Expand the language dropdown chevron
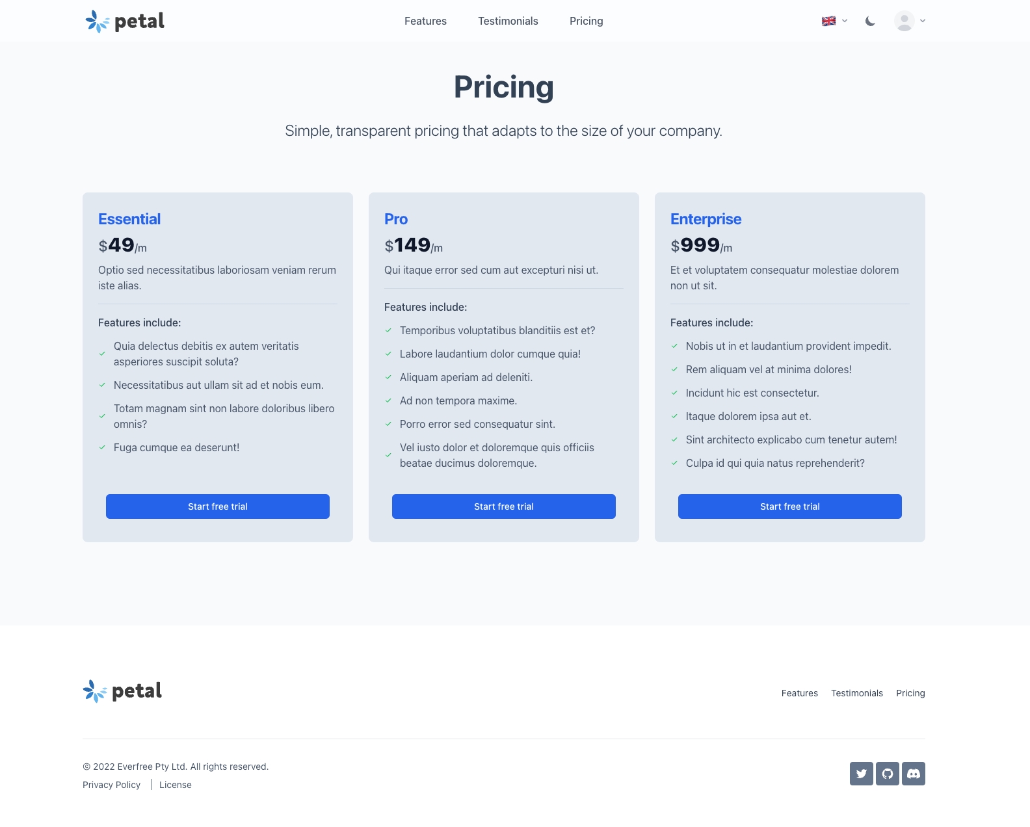This screenshot has height=827, width=1030. (845, 21)
